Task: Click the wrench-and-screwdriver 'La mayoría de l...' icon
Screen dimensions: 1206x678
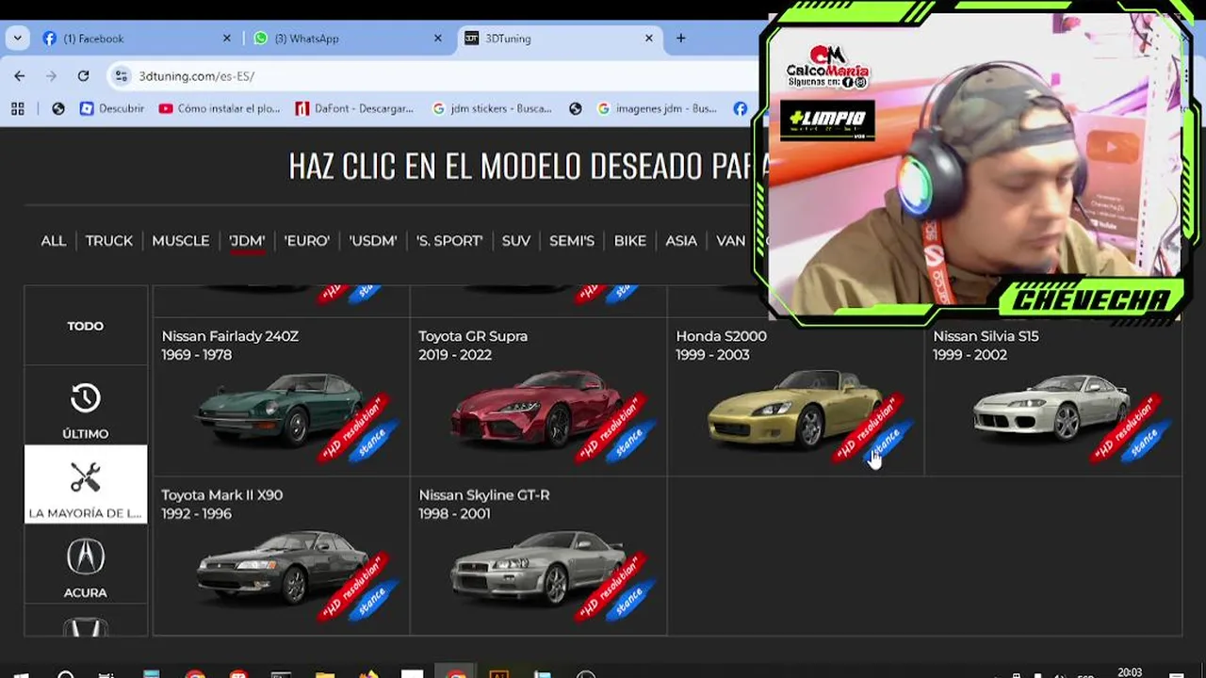Action: click(x=86, y=478)
